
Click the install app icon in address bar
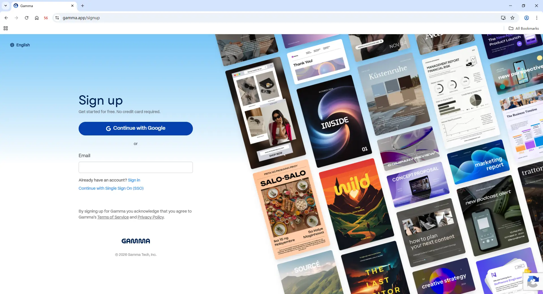(x=503, y=18)
